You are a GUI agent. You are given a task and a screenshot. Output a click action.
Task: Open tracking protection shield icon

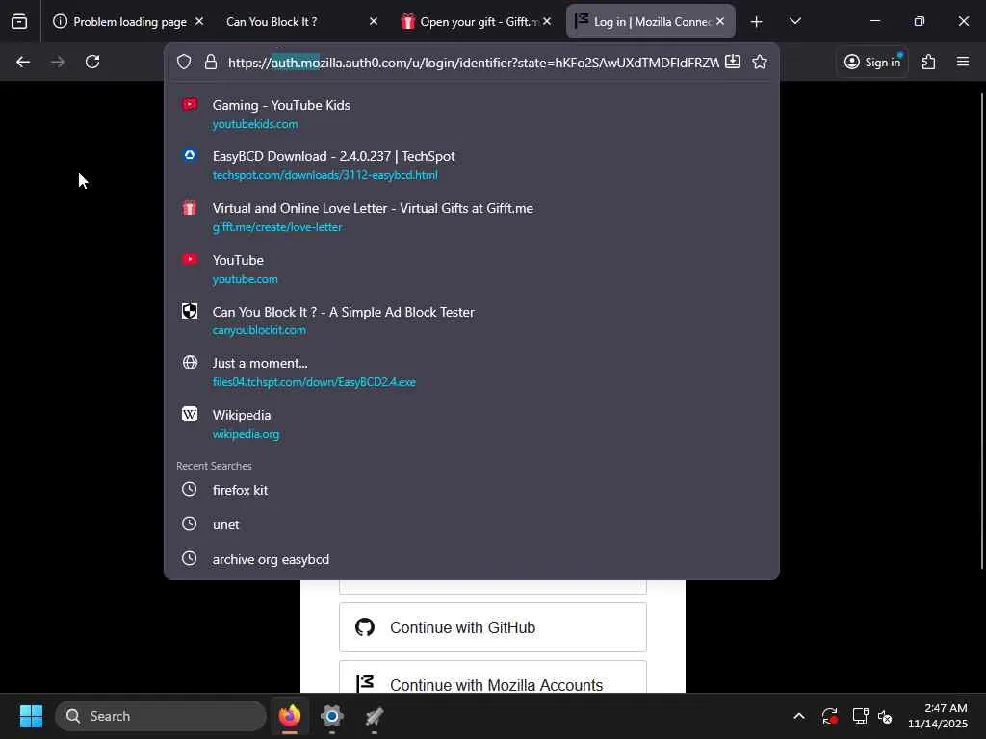pos(184,62)
